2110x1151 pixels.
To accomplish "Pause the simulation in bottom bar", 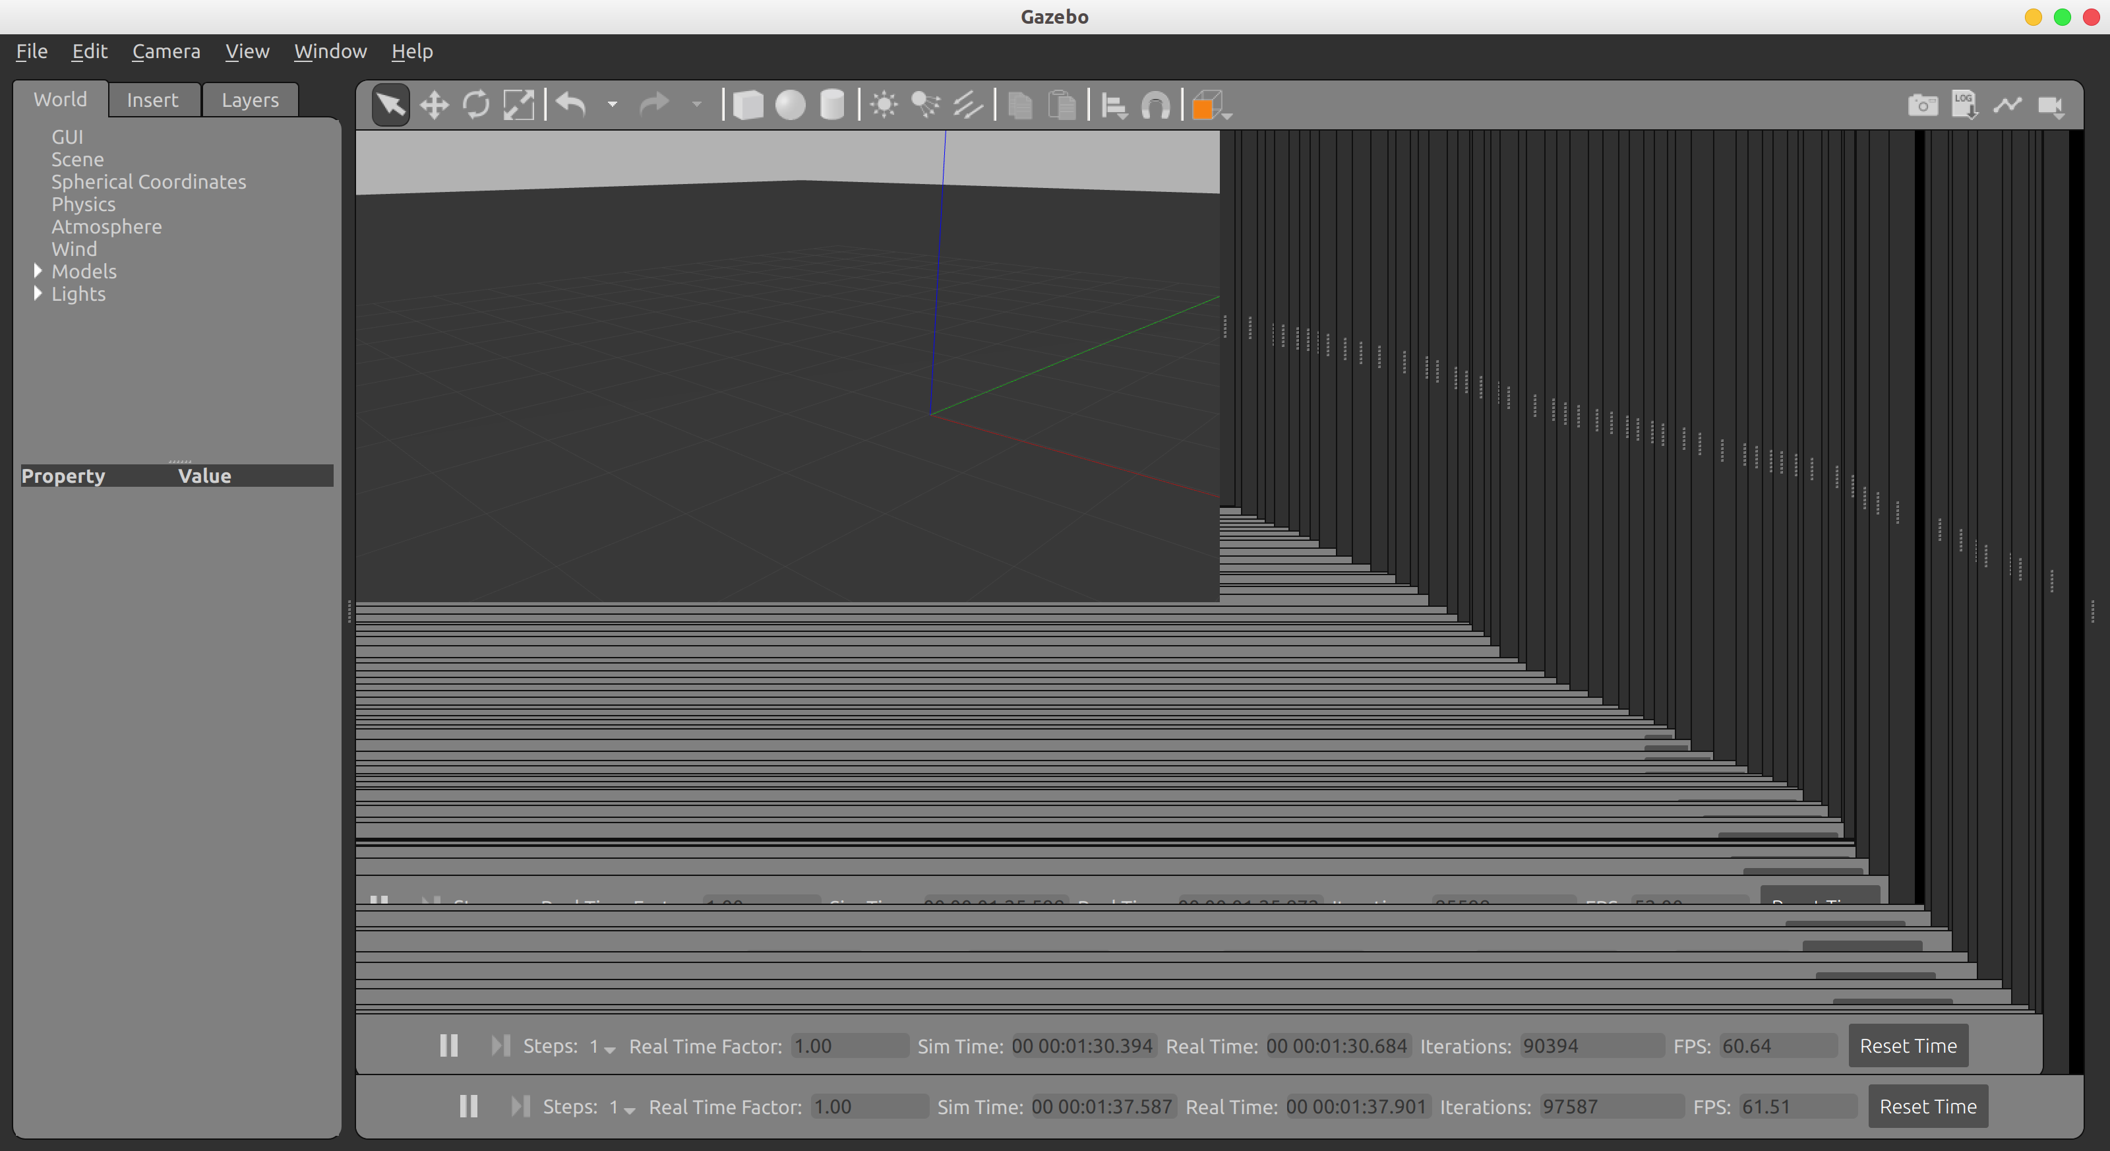I will coord(469,1106).
